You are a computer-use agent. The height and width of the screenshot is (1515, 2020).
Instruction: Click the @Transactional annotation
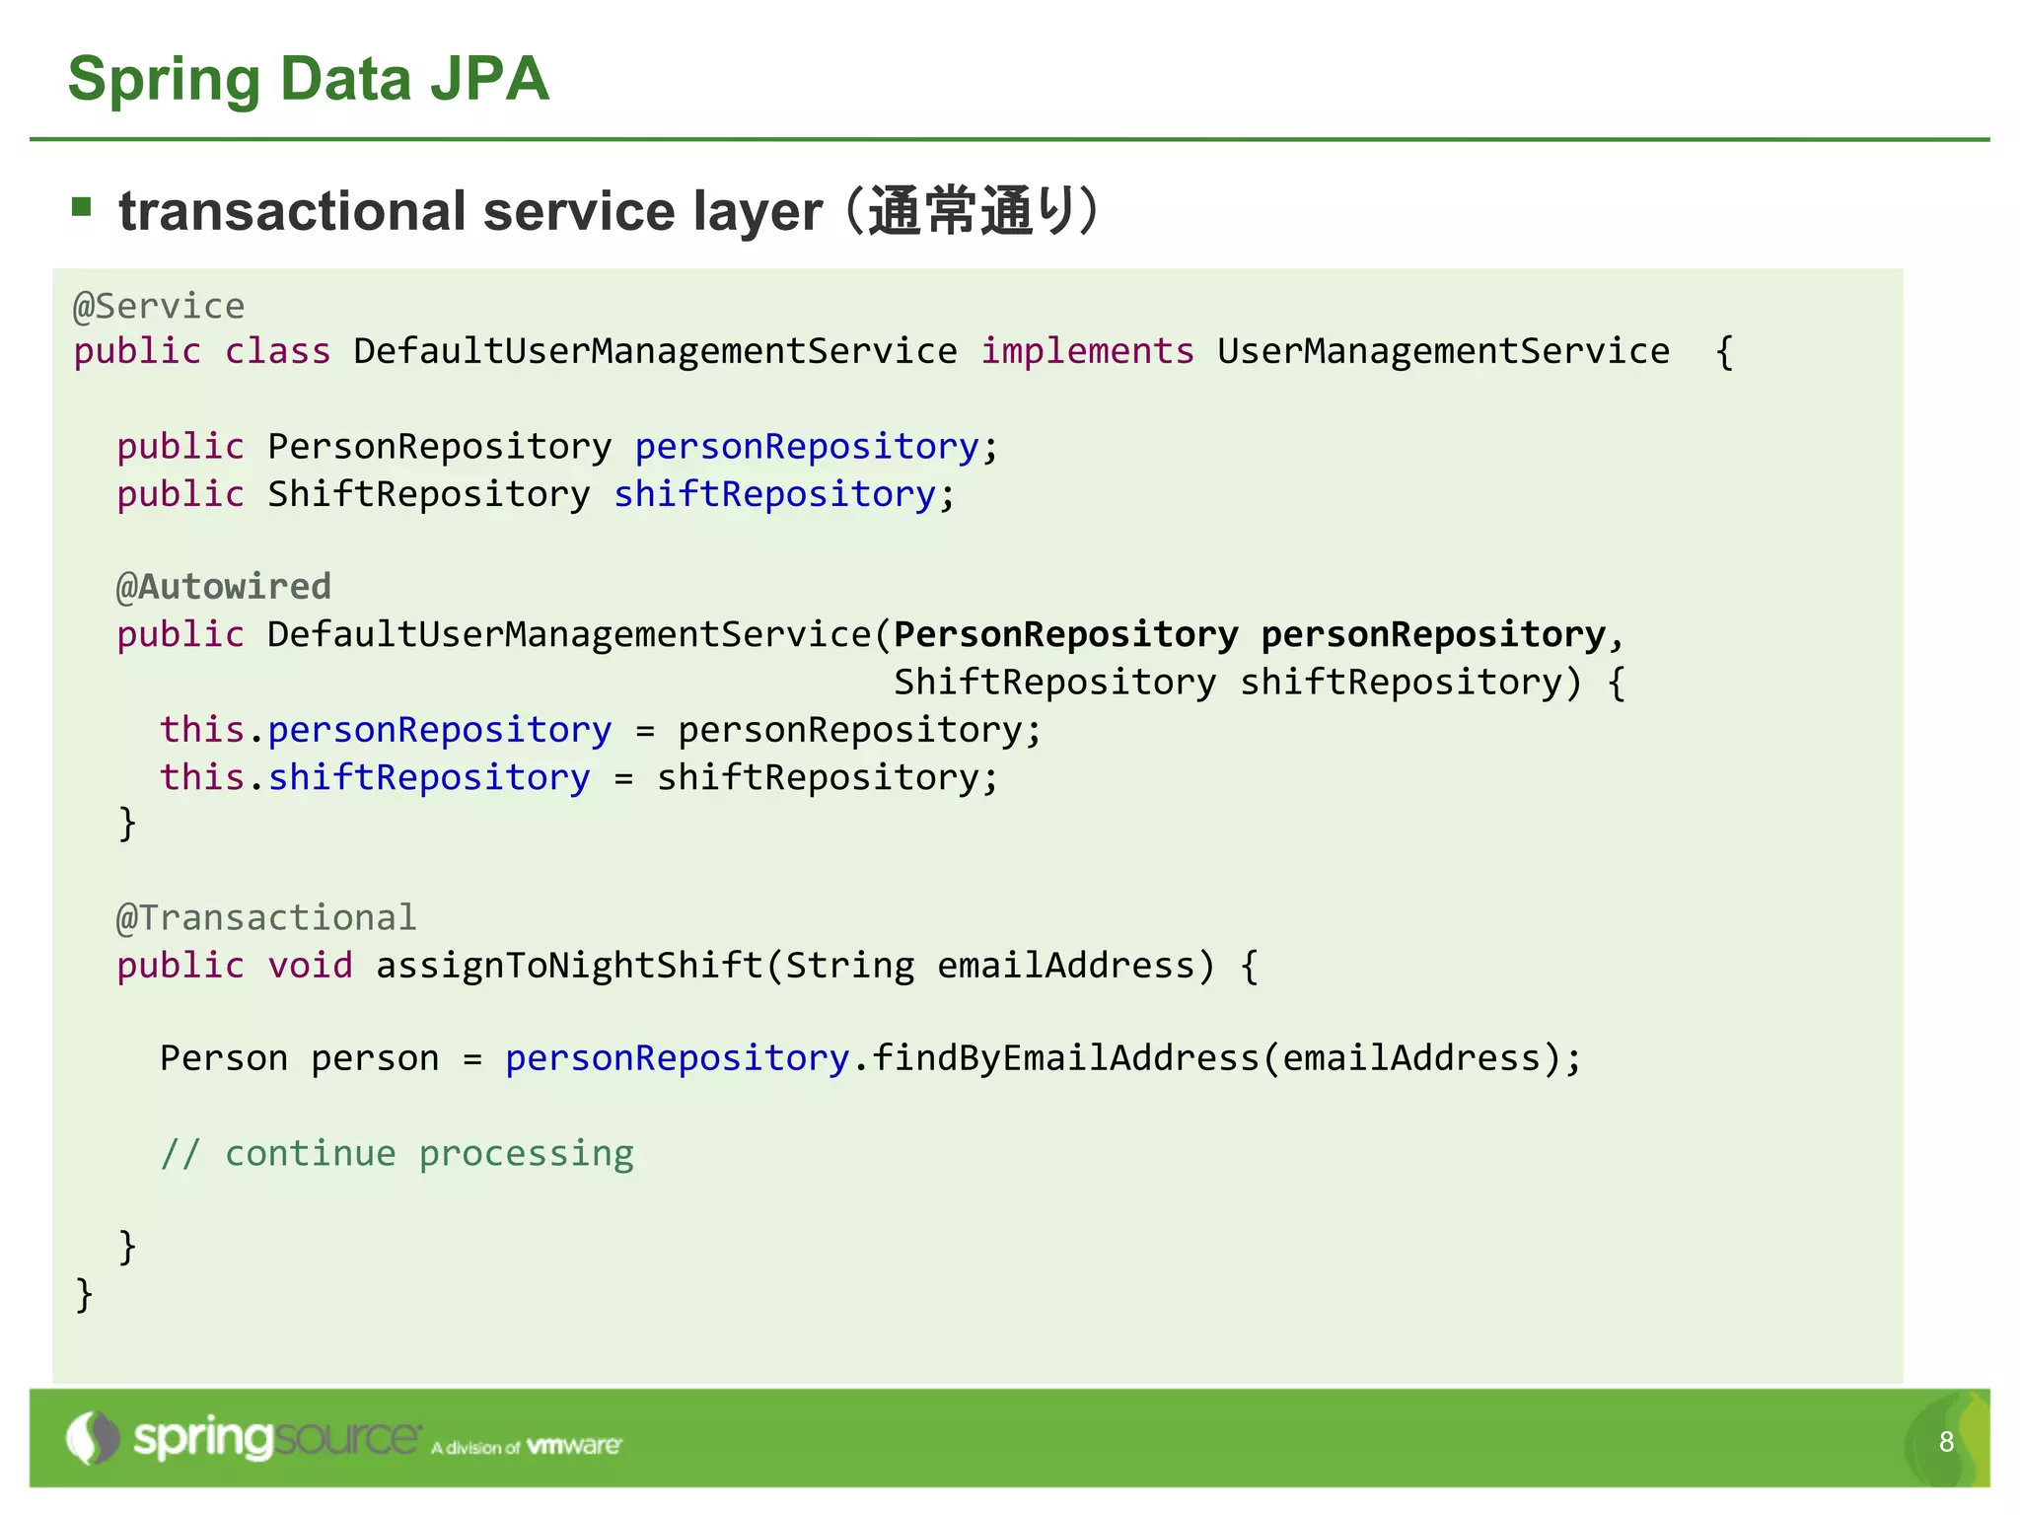(x=266, y=918)
